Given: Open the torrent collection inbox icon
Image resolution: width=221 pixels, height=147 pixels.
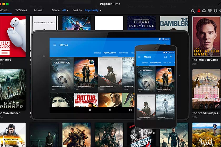Looking at the screenshot, I should 204,11.
